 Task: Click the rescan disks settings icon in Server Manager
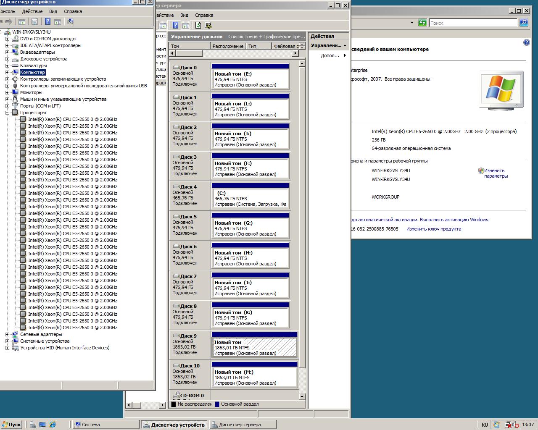[208, 25]
